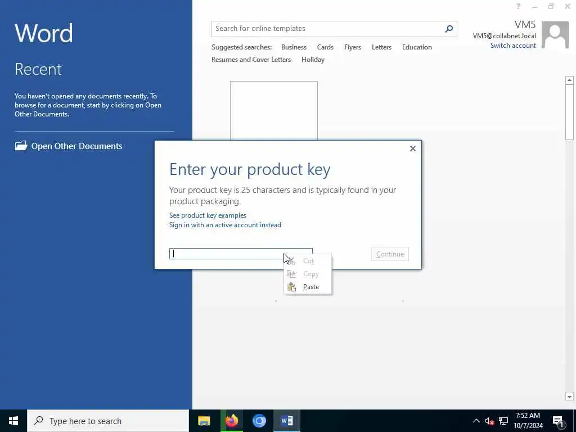
Task: Click the search magnifier icon for templates
Action: pos(448,29)
